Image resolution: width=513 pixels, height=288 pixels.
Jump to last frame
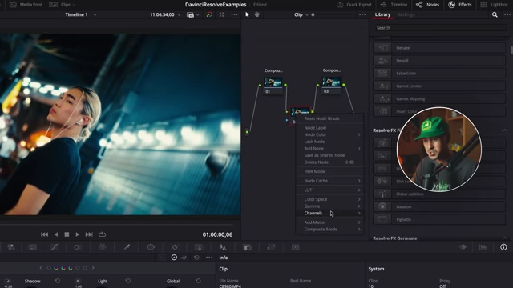click(89, 234)
